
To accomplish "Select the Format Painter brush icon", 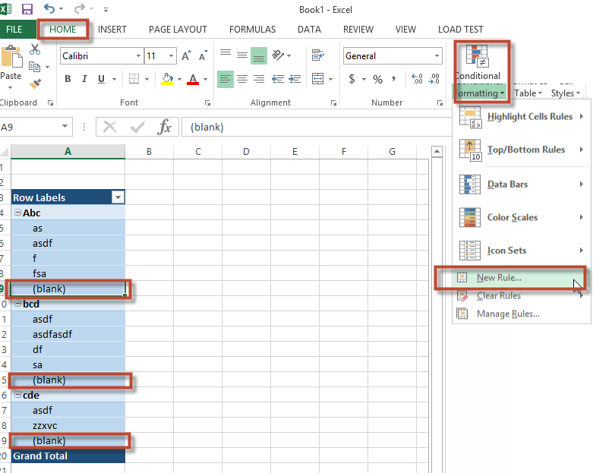I will click(35, 84).
